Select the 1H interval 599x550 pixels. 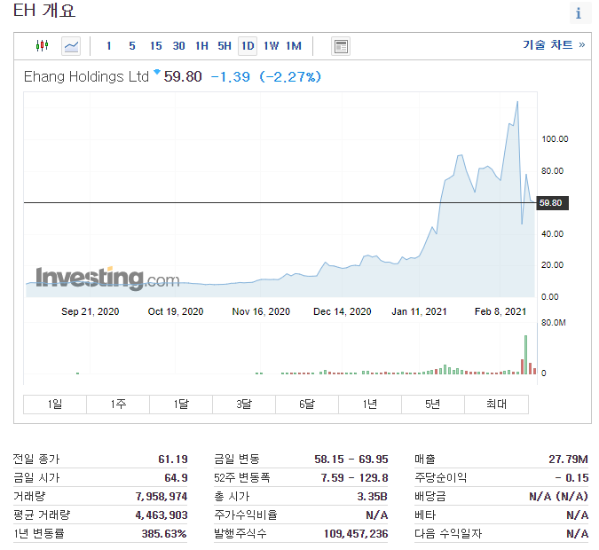point(201,46)
